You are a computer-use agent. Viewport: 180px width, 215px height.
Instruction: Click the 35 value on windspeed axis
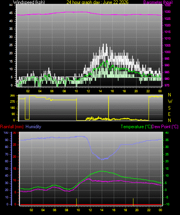click(11, 29)
